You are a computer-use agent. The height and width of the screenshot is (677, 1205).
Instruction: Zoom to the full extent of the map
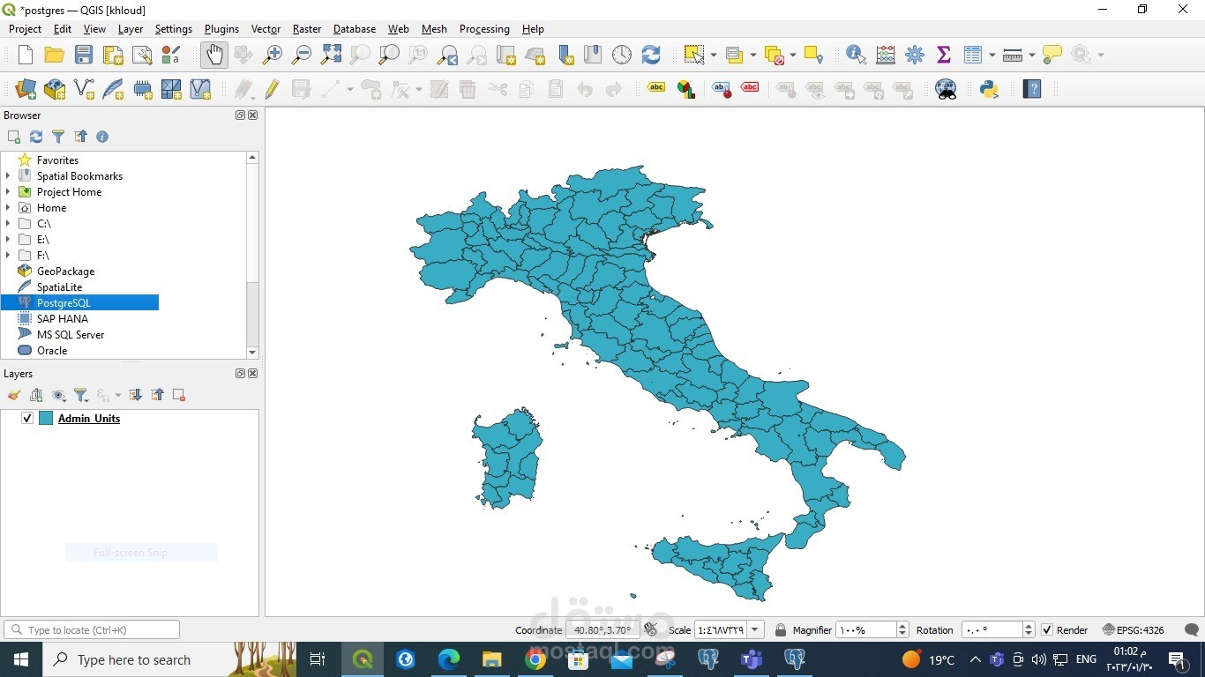(x=331, y=55)
